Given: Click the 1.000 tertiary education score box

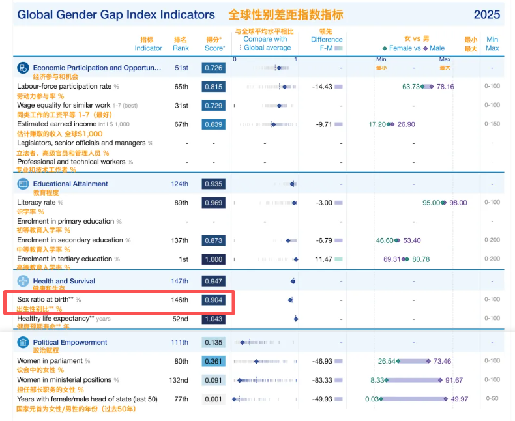Looking at the screenshot, I should pyautogui.click(x=213, y=259).
